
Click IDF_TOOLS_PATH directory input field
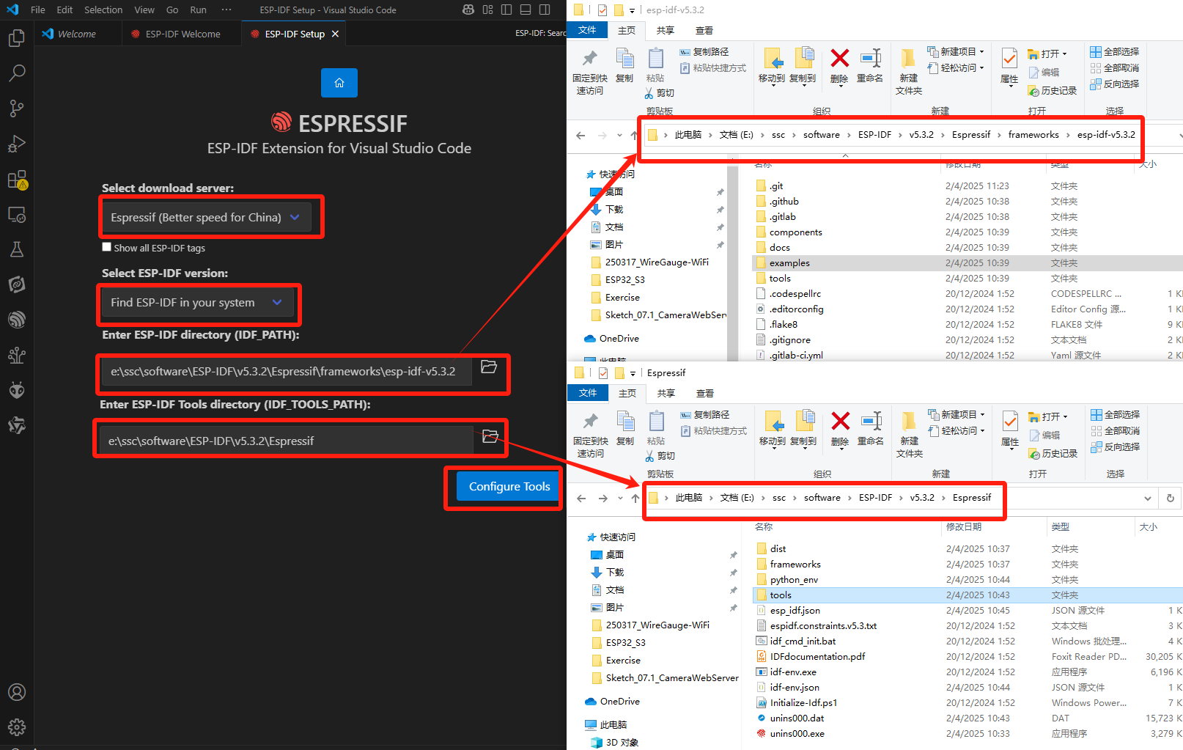pos(287,441)
